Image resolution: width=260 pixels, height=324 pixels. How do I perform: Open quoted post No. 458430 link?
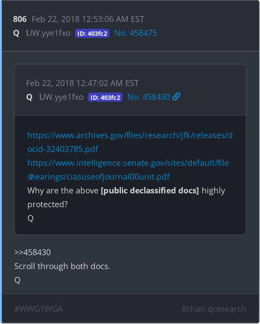(148, 97)
